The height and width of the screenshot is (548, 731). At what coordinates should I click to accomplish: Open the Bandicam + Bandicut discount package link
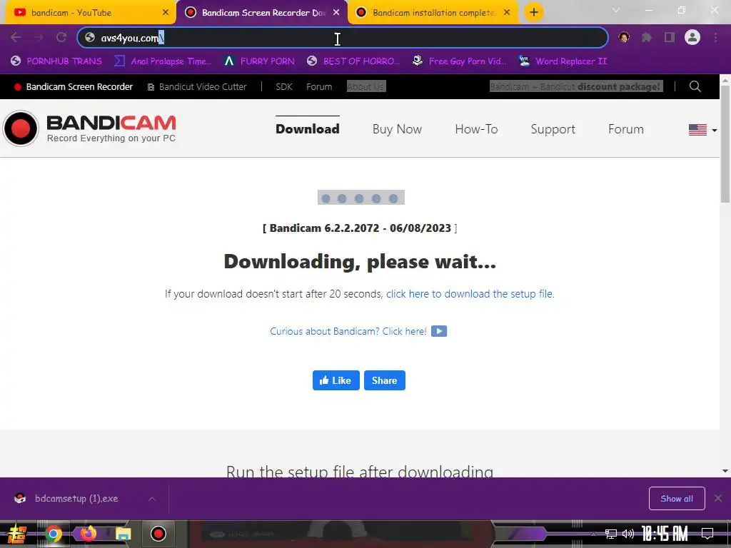click(575, 86)
